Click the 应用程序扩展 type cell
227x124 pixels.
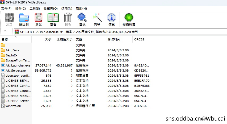(x=85, y=106)
